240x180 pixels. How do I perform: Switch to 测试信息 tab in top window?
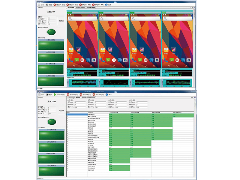pos(78,7)
